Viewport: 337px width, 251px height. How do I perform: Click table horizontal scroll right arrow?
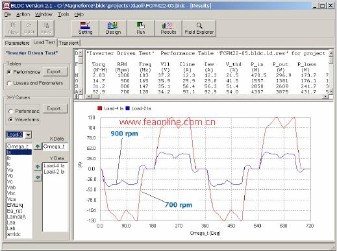325,97
